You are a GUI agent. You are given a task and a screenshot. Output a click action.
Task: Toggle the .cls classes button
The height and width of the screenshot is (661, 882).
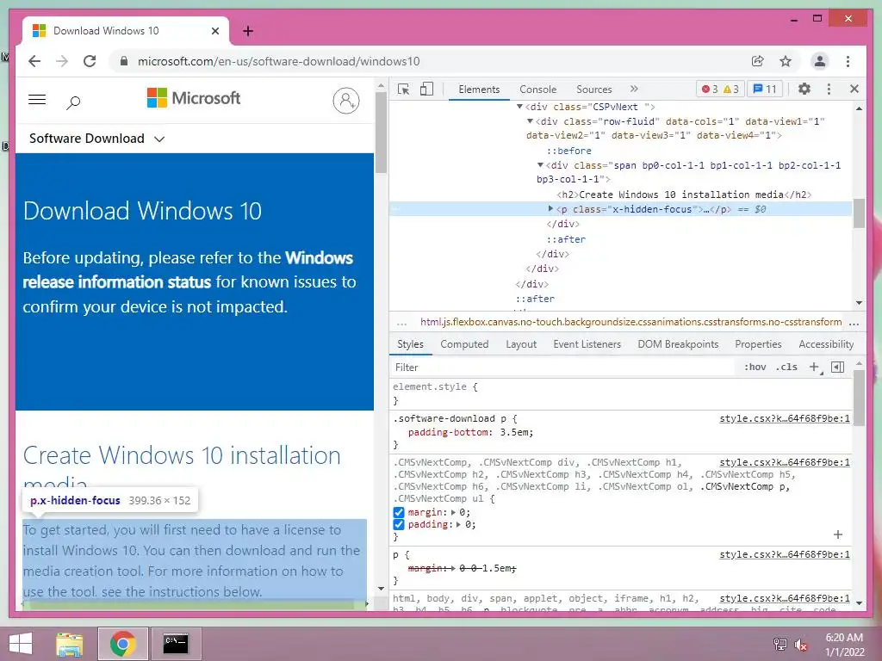[786, 367]
